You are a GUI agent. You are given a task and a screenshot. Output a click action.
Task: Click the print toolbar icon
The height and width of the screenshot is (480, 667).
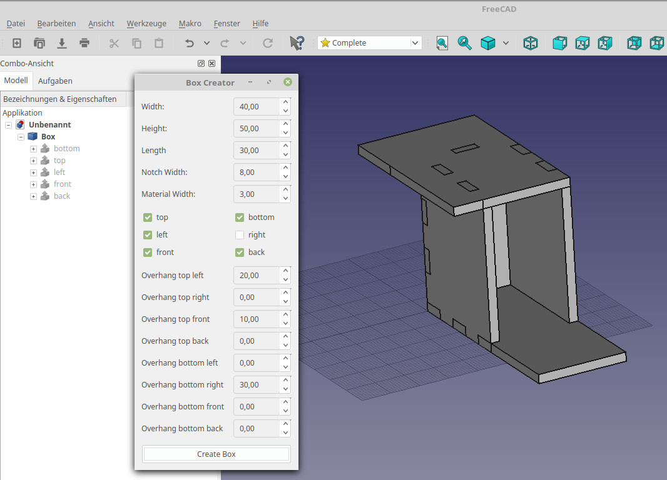(84, 43)
